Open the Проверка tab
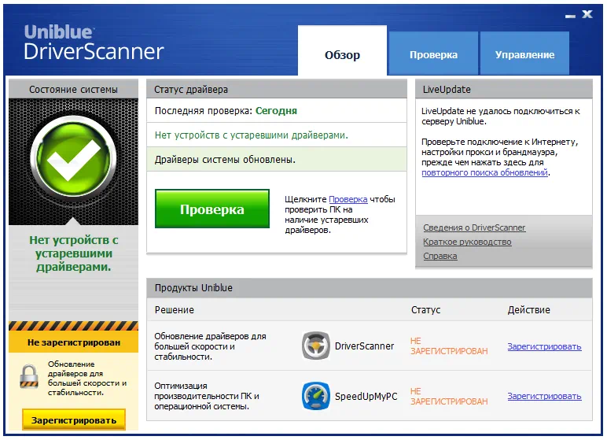 point(433,53)
